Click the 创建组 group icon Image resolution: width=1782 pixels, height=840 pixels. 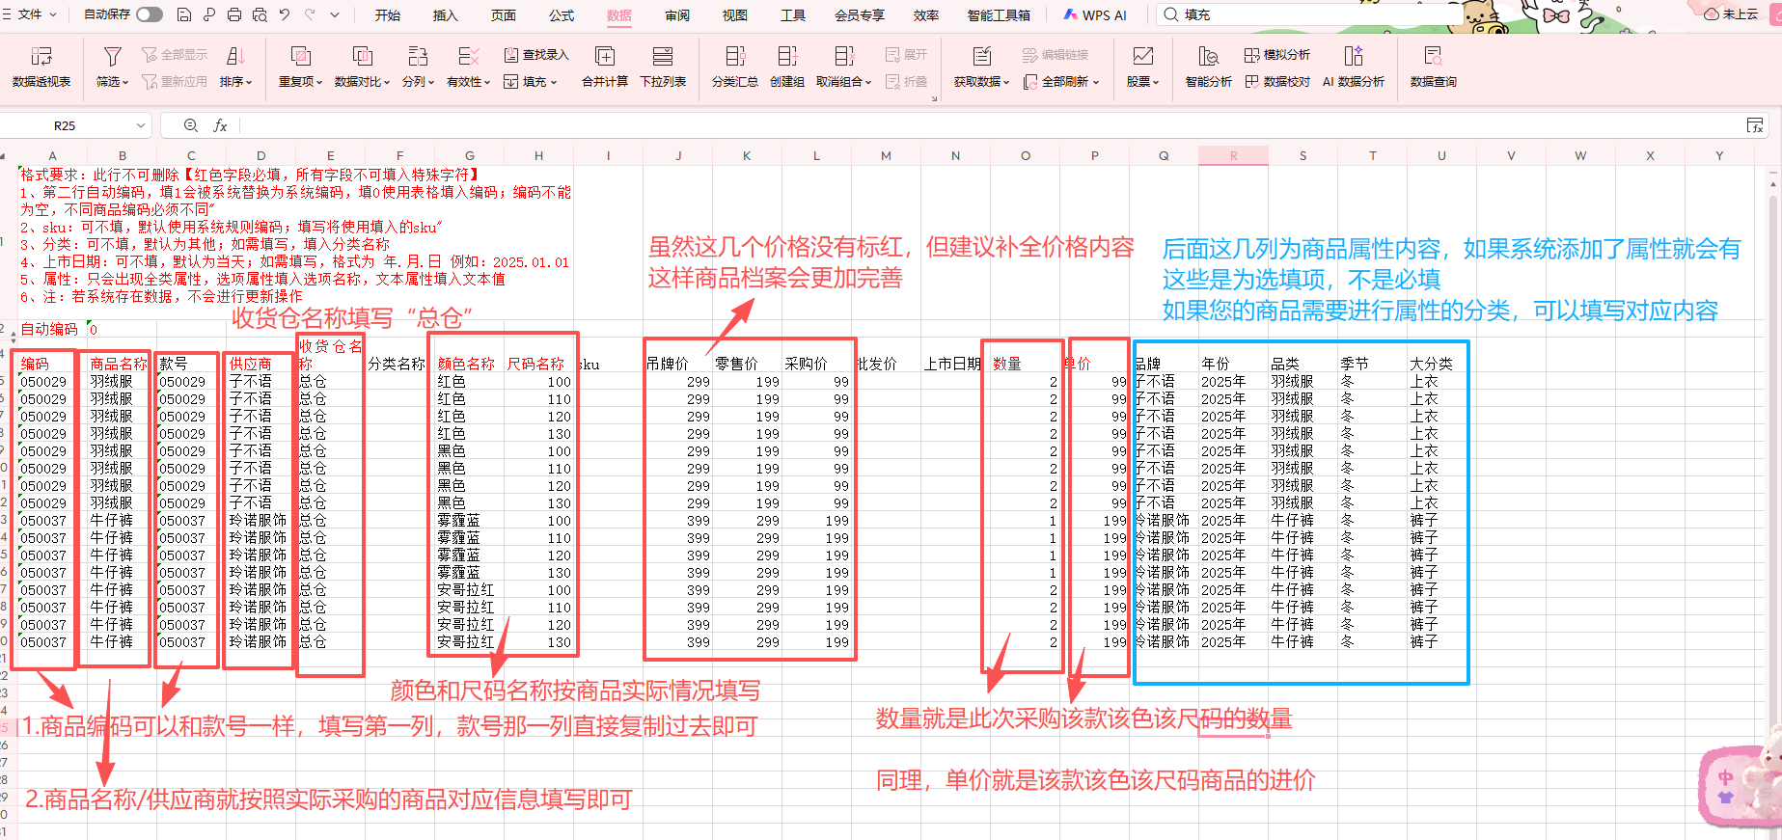click(787, 67)
